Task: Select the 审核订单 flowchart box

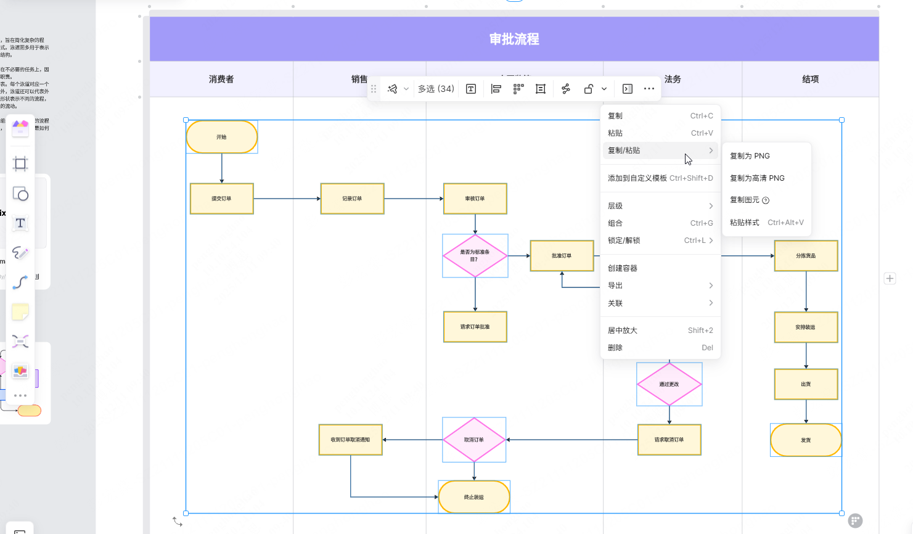Action: (475, 199)
